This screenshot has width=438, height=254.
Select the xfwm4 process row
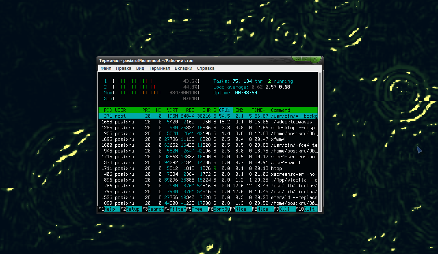[208, 139]
